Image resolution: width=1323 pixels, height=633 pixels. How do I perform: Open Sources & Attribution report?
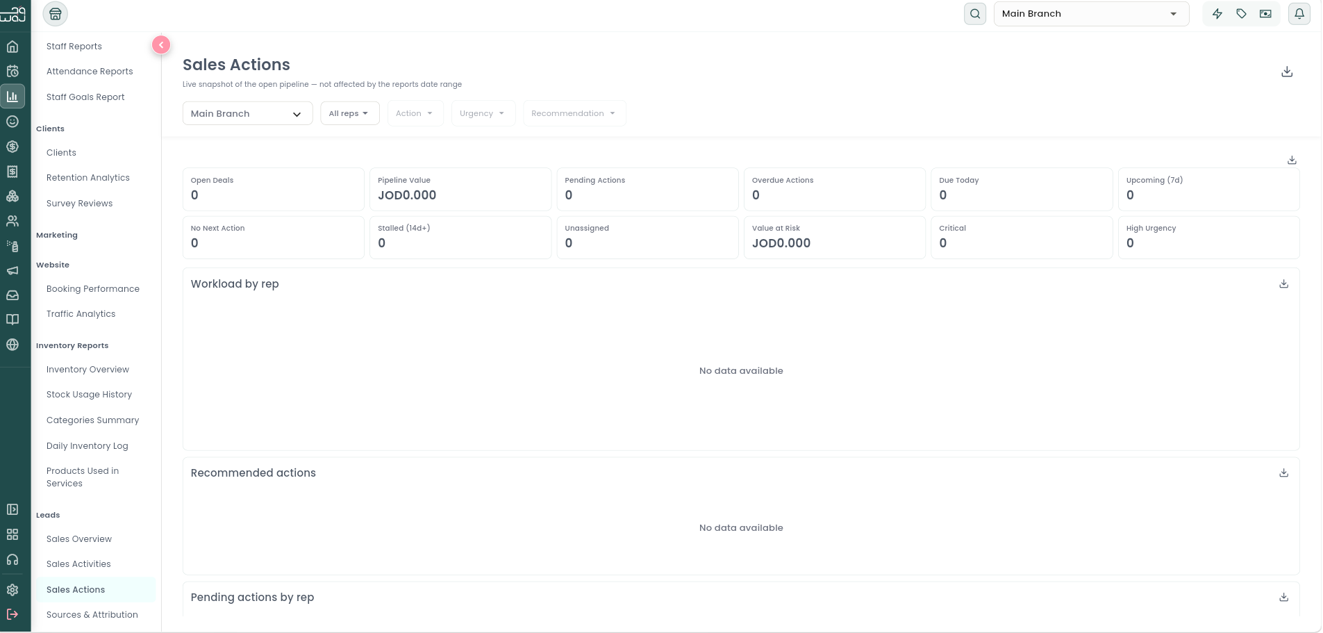[92, 615]
